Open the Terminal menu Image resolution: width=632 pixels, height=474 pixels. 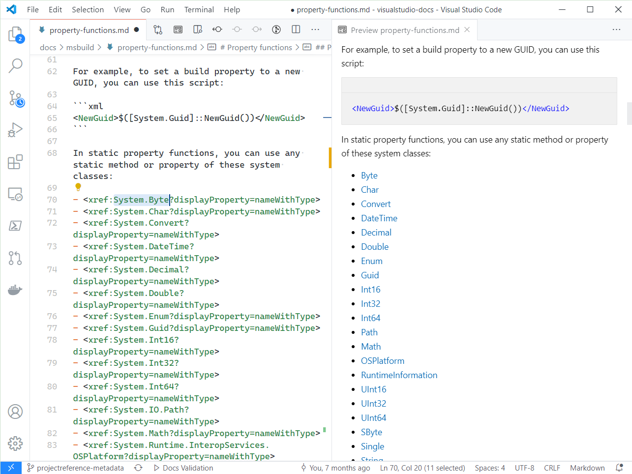point(199,9)
